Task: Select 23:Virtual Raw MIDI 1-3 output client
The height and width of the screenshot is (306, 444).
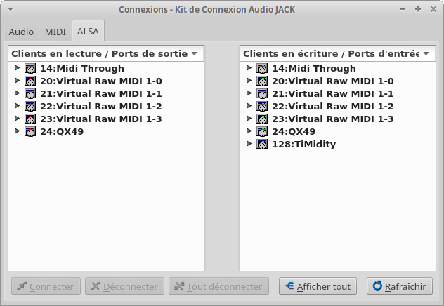Action: [100, 119]
